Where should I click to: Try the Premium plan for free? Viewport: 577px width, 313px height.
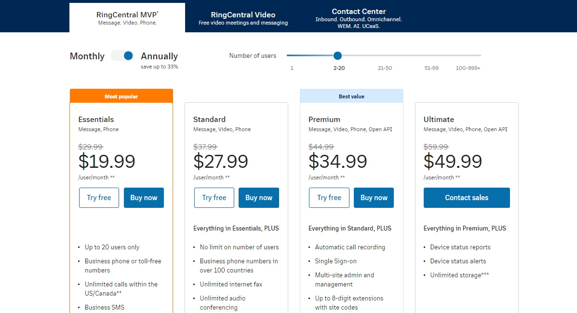[x=329, y=198]
